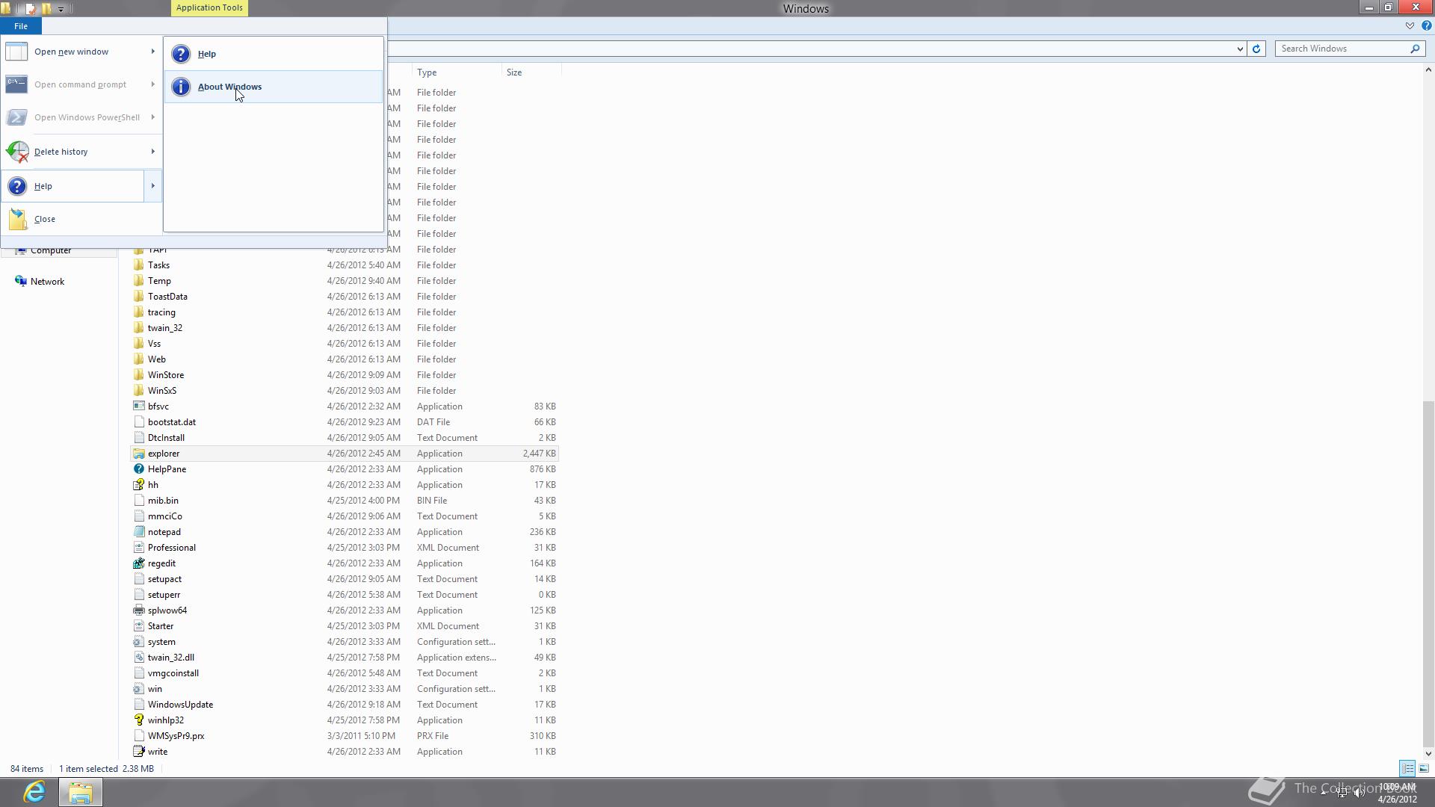Click Close in the File menu
Image resolution: width=1435 pixels, height=807 pixels.
pos(81,219)
